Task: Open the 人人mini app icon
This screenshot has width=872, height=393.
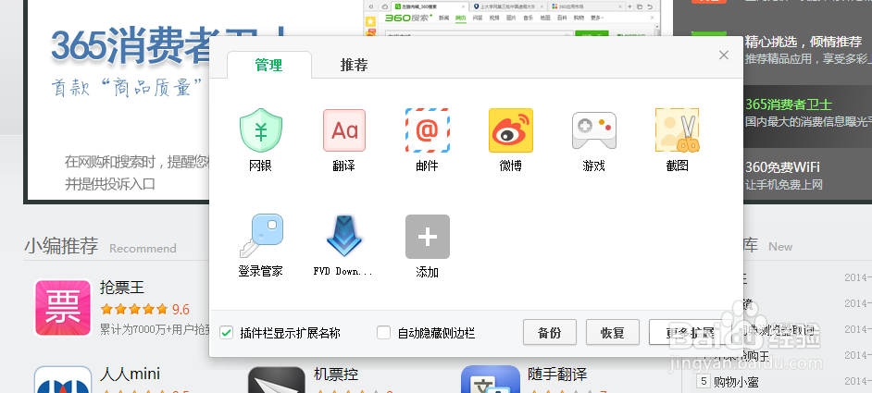Action: coord(63,380)
